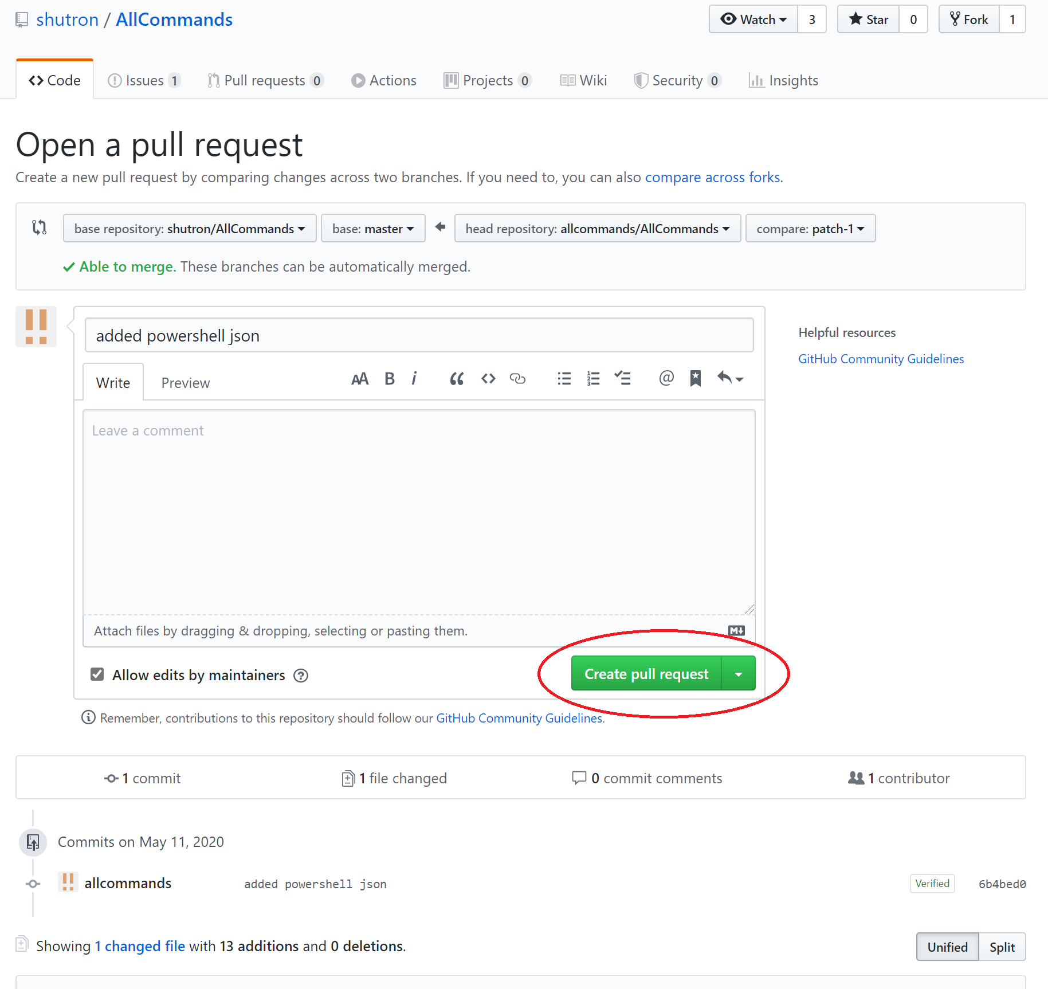Screen dimensions: 1048x989
Task: Add a numbered list
Action: 594,379
